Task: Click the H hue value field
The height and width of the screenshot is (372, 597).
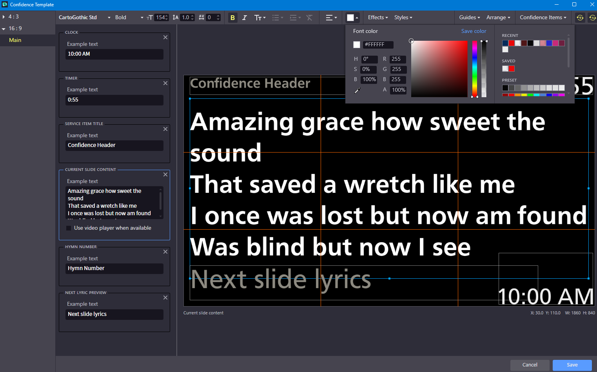Action: (369, 59)
